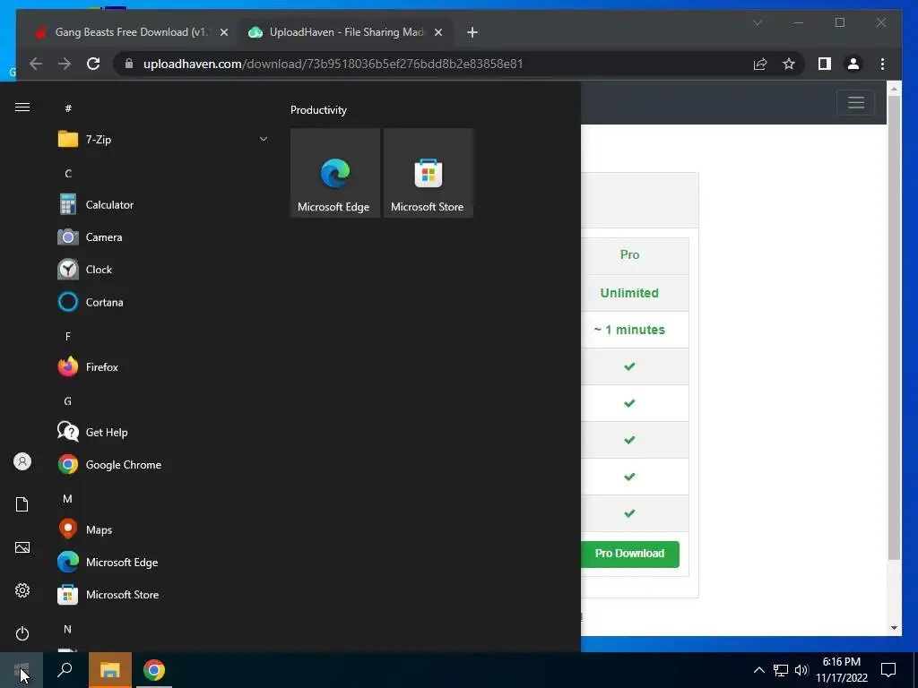Close the Gang Beasts tab

[x=223, y=33]
